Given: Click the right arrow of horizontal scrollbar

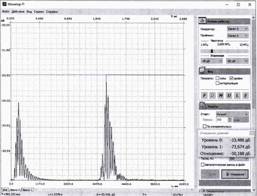Looking at the screenshot, I should point(192,190).
